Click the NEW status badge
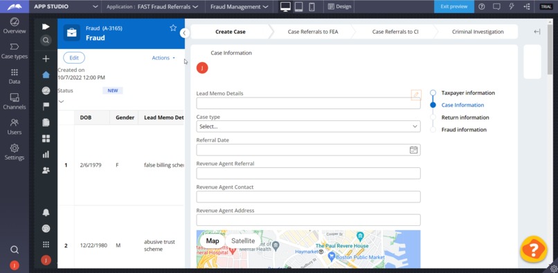Screen dimensions: 558x273 click(x=113, y=91)
